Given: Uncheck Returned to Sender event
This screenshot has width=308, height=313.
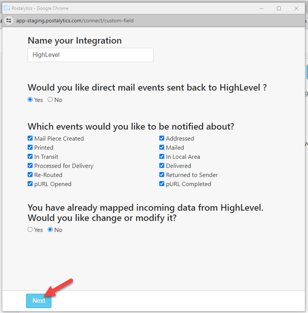Looking at the screenshot, I should coord(162,175).
